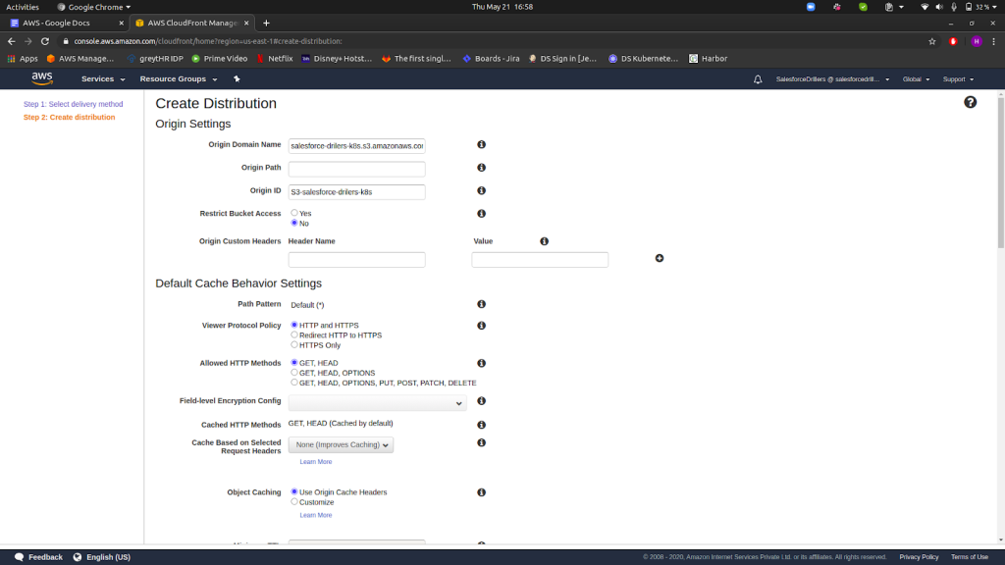
Task: Reload the page in Chrome
Action: pyautogui.click(x=45, y=41)
